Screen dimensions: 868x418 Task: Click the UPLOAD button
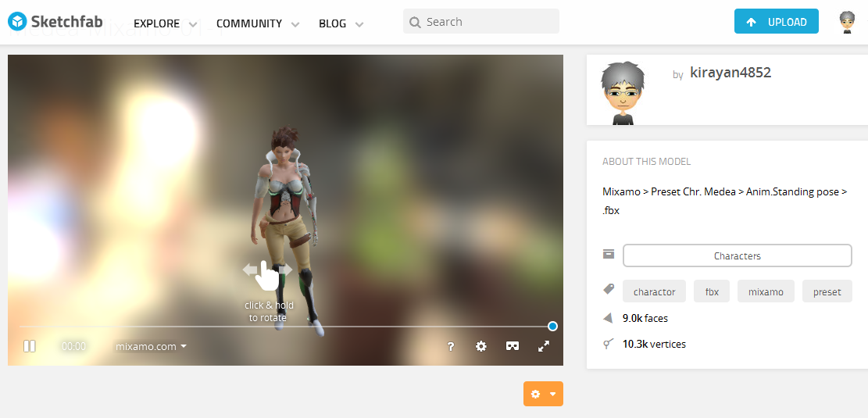pos(776,22)
